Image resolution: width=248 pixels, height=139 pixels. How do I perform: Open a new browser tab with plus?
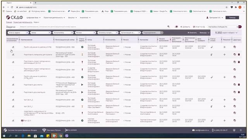point(35,3)
